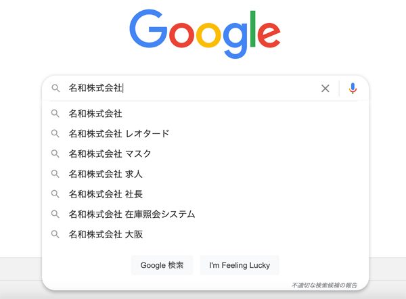Click magnifier icon beside 名和株式会社 大阪
406x299 pixels.
pos(55,234)
